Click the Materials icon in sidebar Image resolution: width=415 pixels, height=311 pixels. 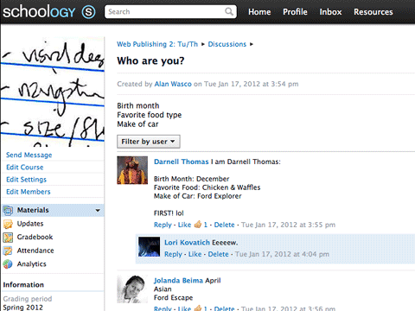[8, 211]
